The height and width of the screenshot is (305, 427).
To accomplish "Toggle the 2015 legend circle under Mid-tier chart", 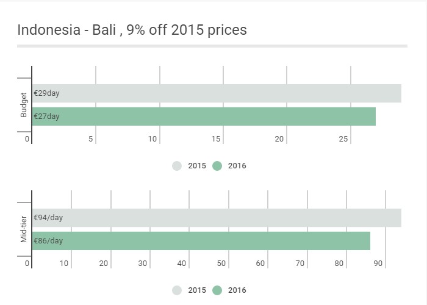I will pos(177,290).
